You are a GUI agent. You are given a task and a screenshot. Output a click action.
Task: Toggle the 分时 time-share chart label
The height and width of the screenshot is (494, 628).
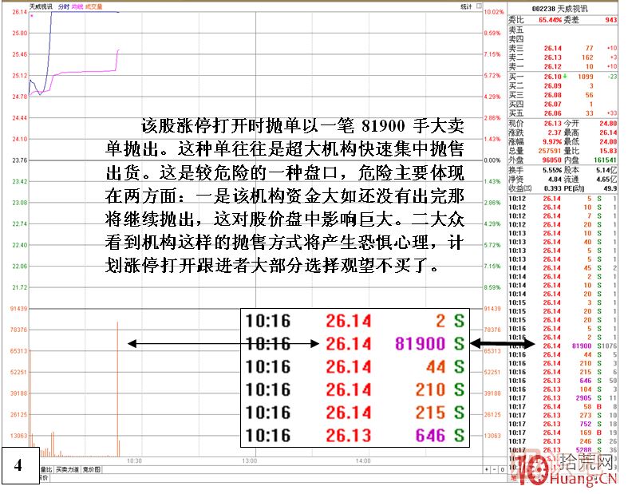[62, 6]
